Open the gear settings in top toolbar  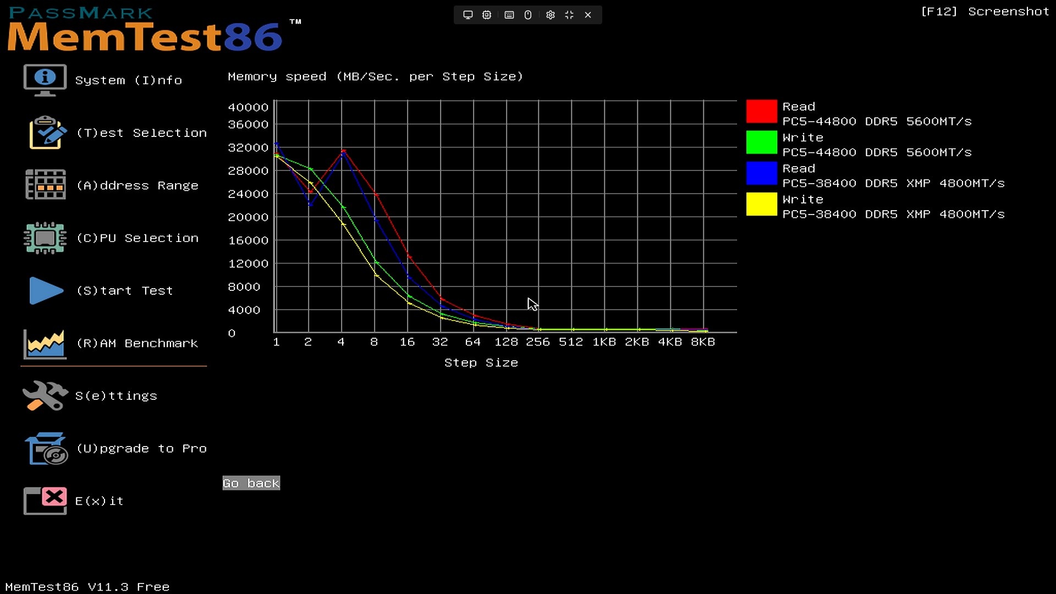tap(550, 15)
